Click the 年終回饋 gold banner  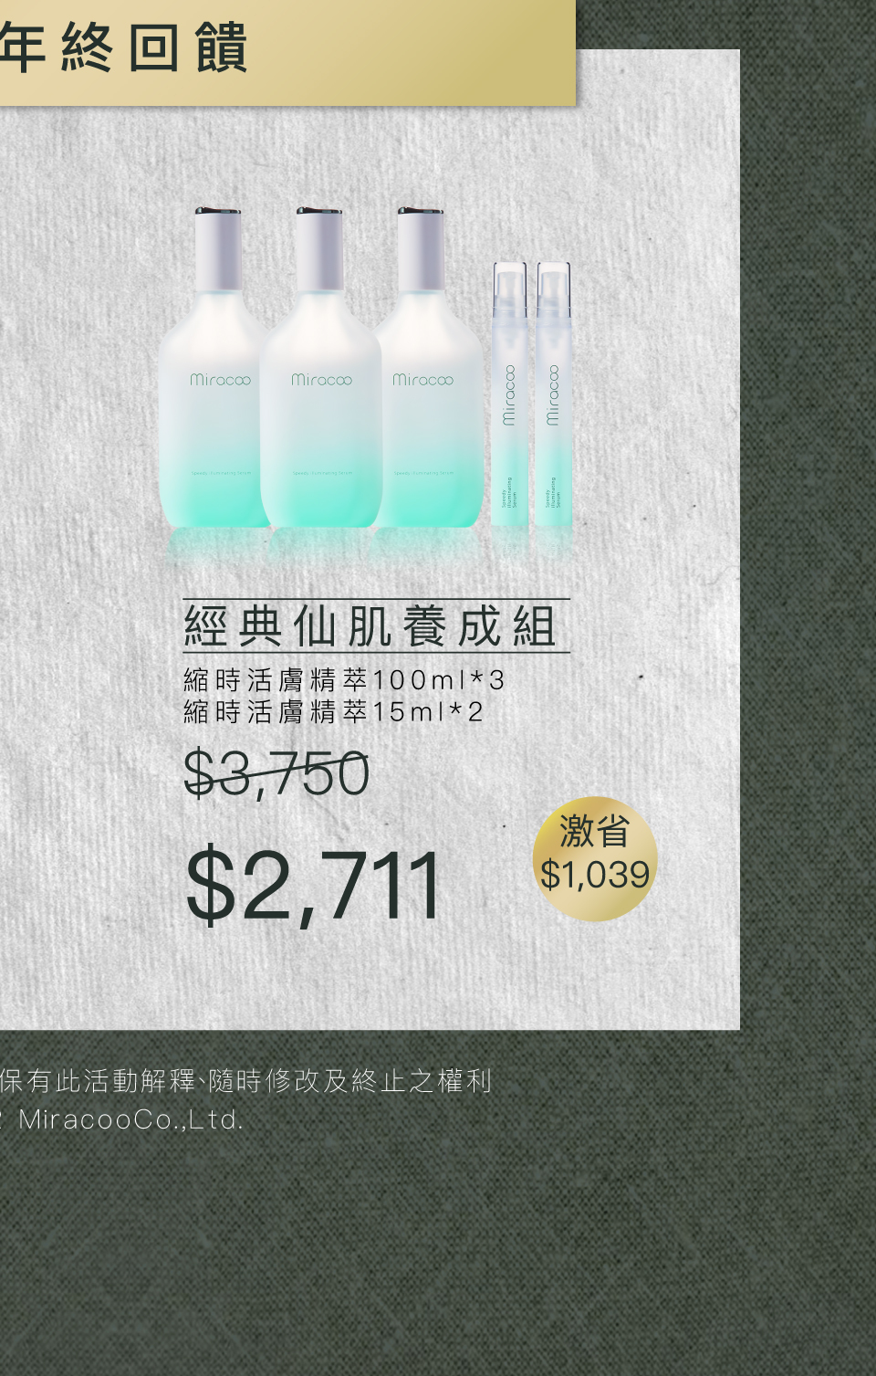click(287, 52)
